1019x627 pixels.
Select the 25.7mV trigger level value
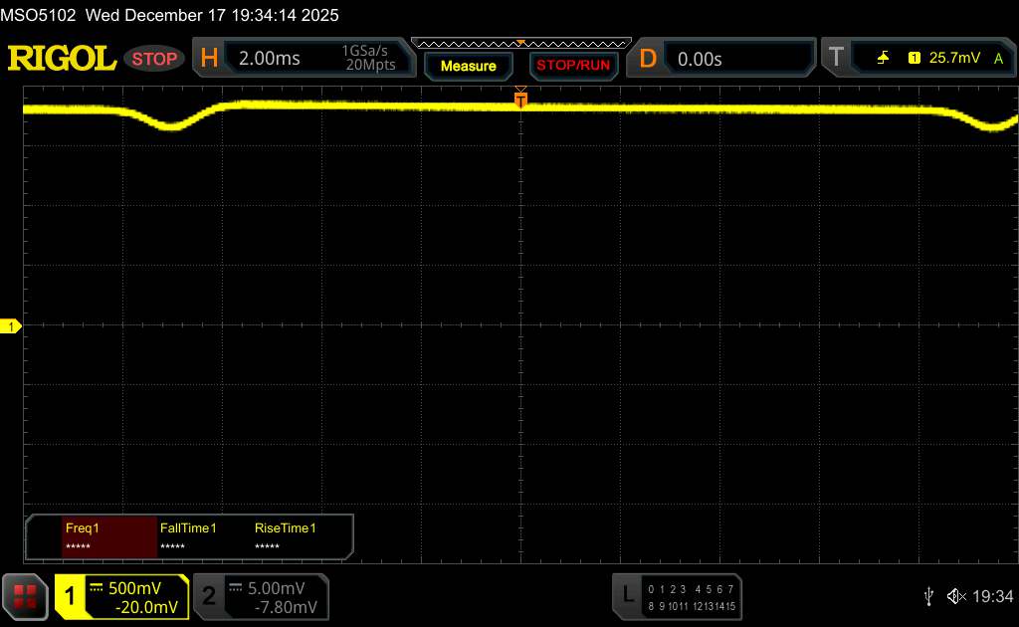(x=954, y=58)
